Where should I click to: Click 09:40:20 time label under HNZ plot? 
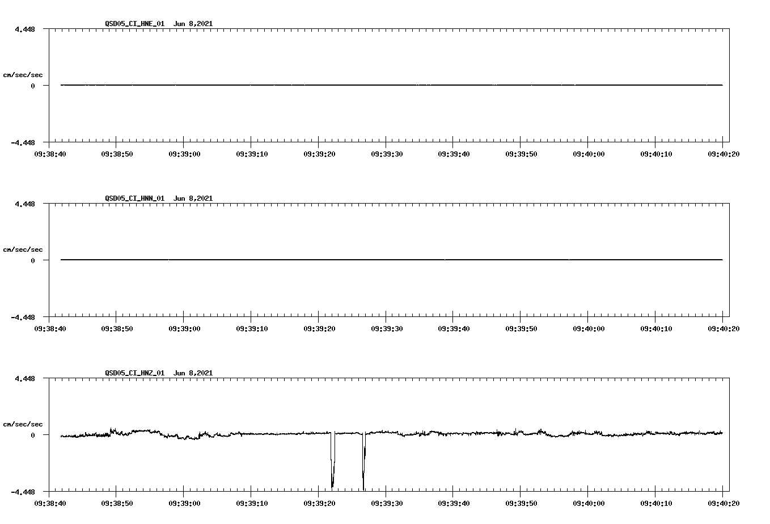coord(723,503)
